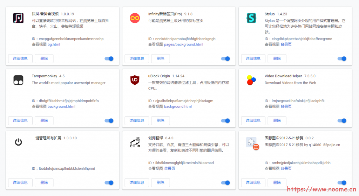Open 详细信息 for uBlock Origin
This screenshot has height=196, width=359.
(x=137, y=120)
